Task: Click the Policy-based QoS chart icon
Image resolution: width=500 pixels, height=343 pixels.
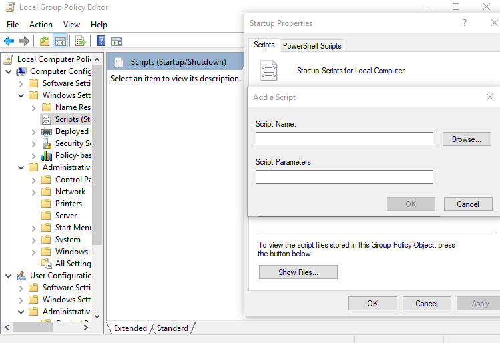Action: 47,155
